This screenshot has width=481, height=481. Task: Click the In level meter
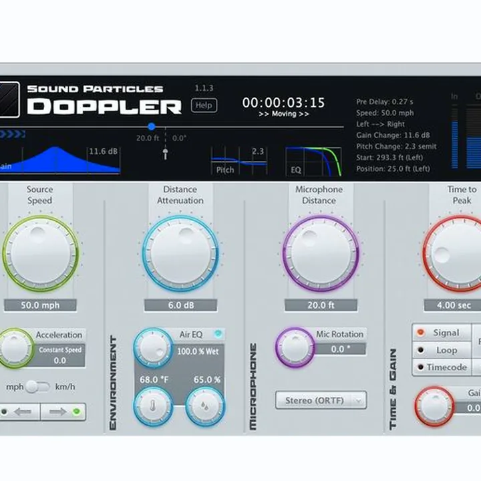[x=455, y=136]
